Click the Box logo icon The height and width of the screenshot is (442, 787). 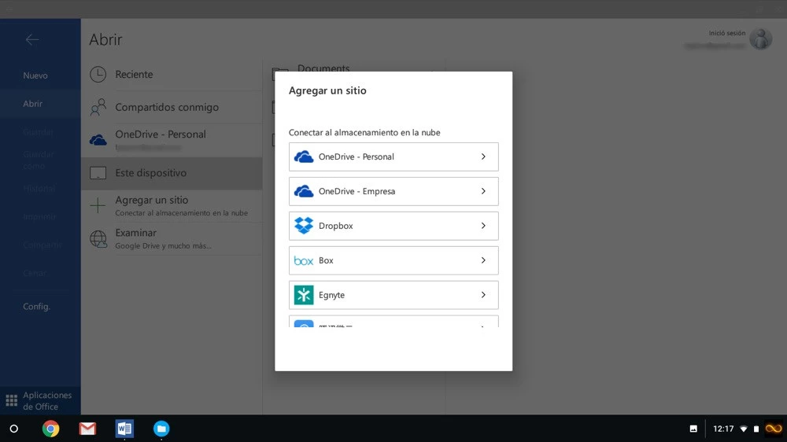point(303,260)
